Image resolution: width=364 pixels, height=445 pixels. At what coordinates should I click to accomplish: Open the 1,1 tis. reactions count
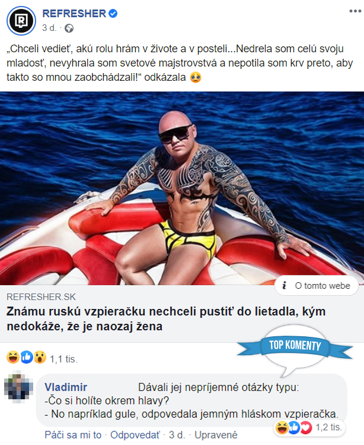pos(63,359)
